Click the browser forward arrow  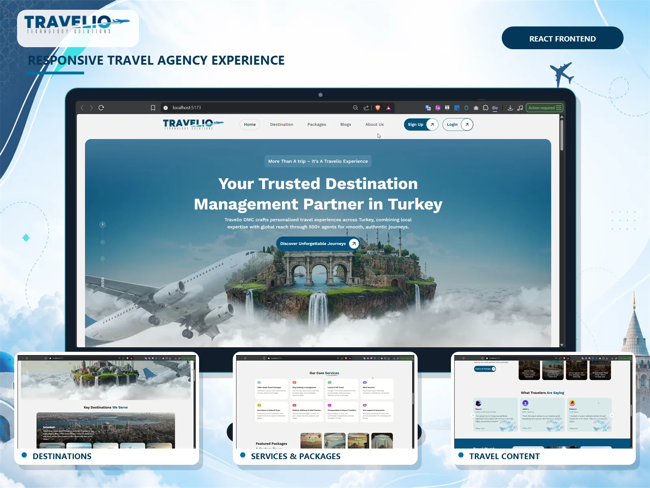tap(91, 108)
